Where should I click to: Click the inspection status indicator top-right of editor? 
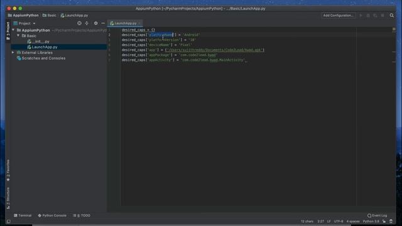click(x=394, y=30)
